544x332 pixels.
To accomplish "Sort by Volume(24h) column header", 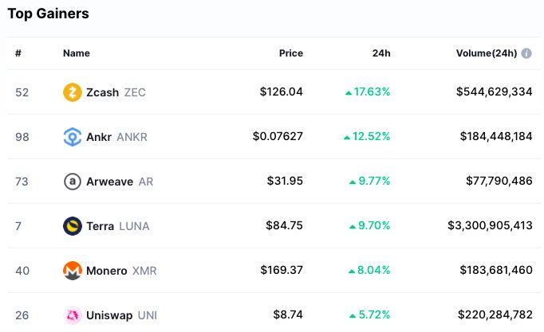I will (486, 53).
